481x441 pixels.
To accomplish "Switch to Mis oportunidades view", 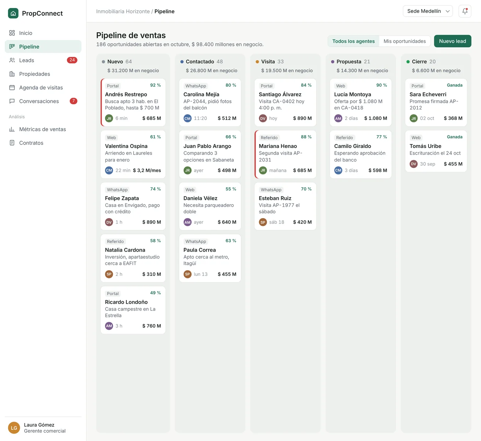I will coord(405,41).
